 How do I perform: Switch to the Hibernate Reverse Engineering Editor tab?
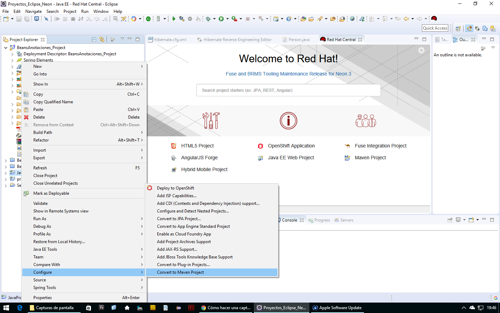[235, 40]
